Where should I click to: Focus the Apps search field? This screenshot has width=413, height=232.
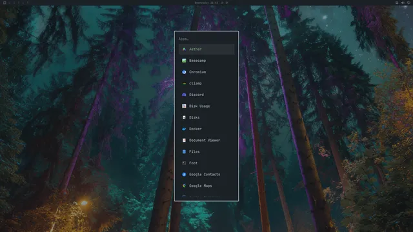click(206, 39)
